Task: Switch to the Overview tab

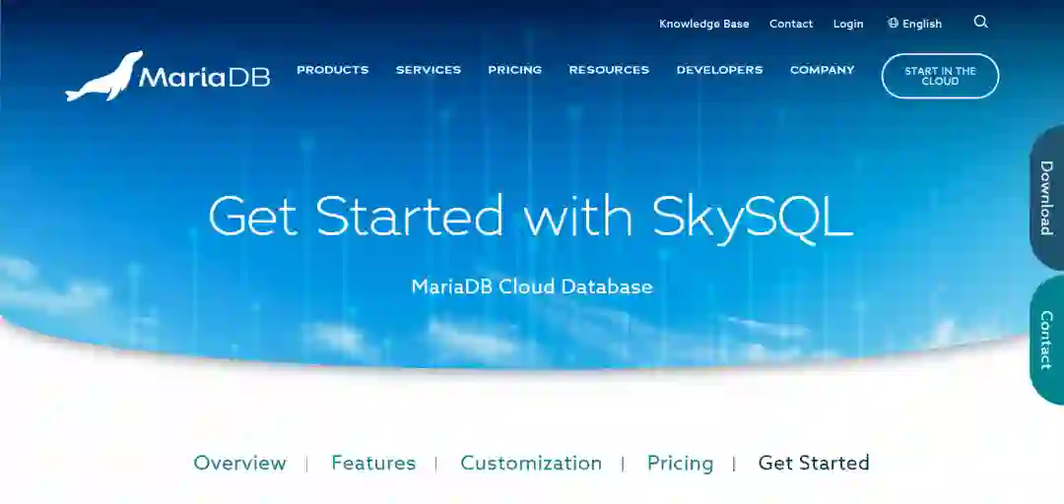Action: click(239, 464)
